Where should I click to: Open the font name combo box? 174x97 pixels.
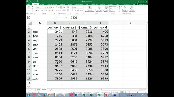tap(41, 7)
